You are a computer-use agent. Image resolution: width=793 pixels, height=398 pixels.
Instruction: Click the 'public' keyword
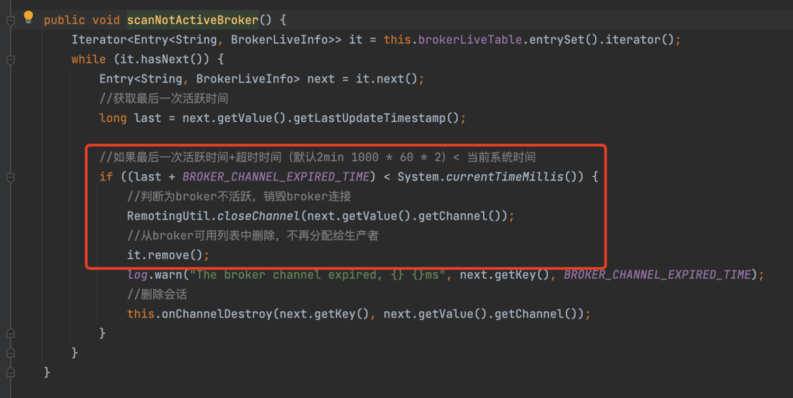pyautogui.click(x=64, y=20)
